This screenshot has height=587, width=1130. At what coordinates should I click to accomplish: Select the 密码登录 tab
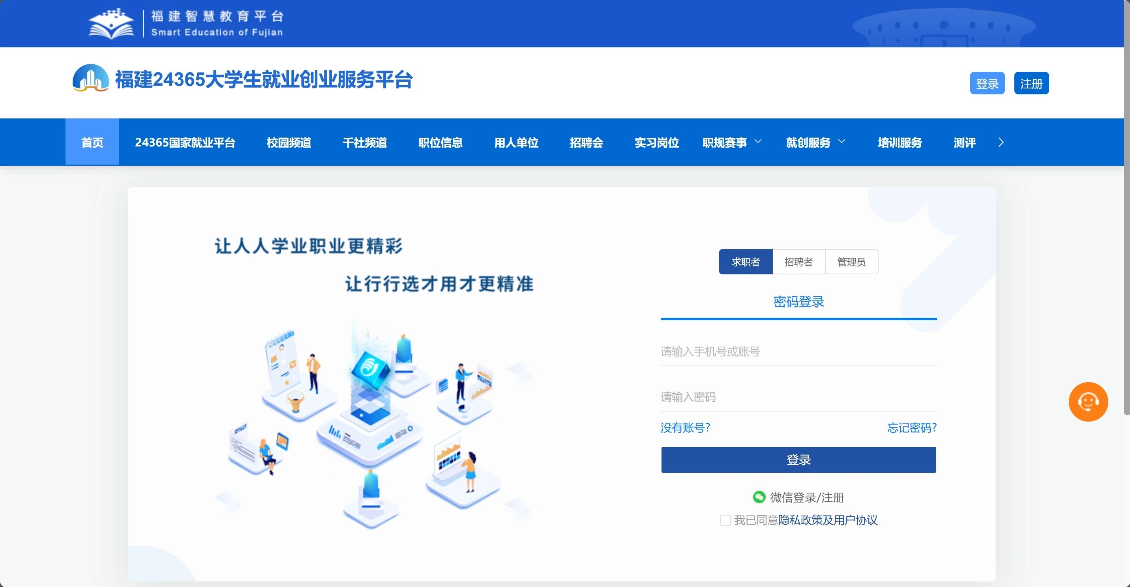(798, 302)
